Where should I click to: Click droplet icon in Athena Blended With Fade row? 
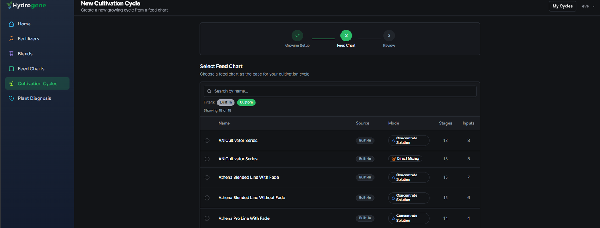(x=393, y=178)
